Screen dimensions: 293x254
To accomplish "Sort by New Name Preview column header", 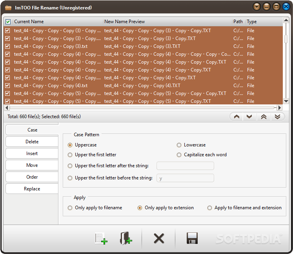I will coord(168,22).
